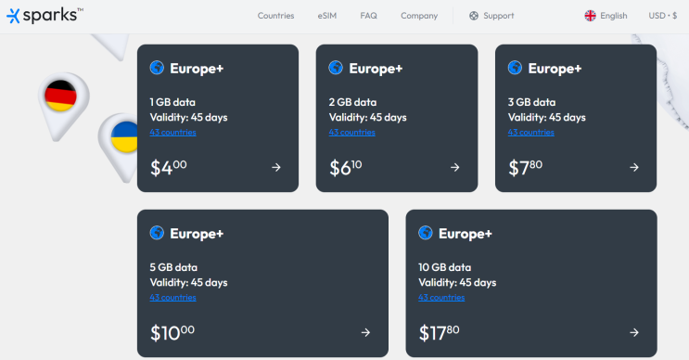The height and width of the screenshot is (360, 689).
Task: Select the $10.00 price text
Action: click(172, 333)
